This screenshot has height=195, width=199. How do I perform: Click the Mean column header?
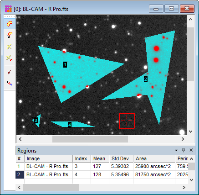pyautogui.click(x=100, y=158)
